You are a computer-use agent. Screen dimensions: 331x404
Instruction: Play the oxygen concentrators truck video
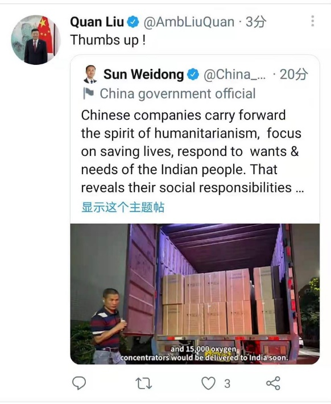click(195, 294)
